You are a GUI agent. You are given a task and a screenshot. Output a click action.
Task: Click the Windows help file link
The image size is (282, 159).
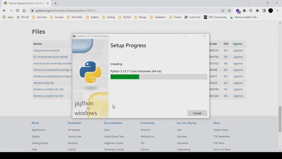44,83
